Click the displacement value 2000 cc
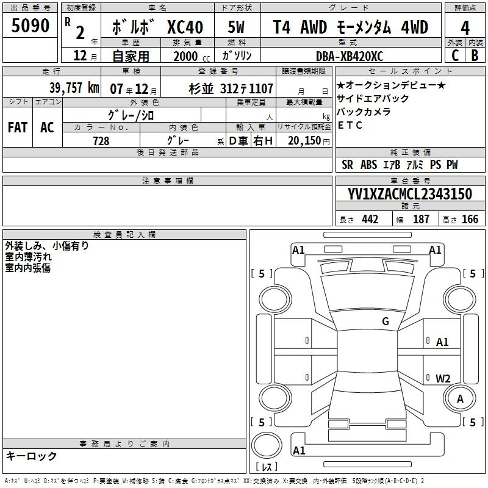488x488 pixels. coord(192,57)
